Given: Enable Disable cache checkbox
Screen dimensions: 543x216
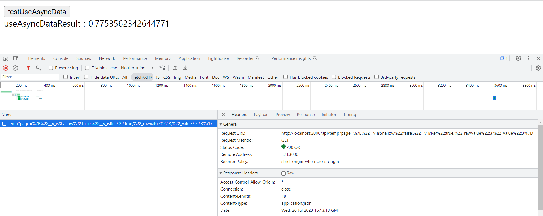Looking at the screenshot, I should 87,68.
